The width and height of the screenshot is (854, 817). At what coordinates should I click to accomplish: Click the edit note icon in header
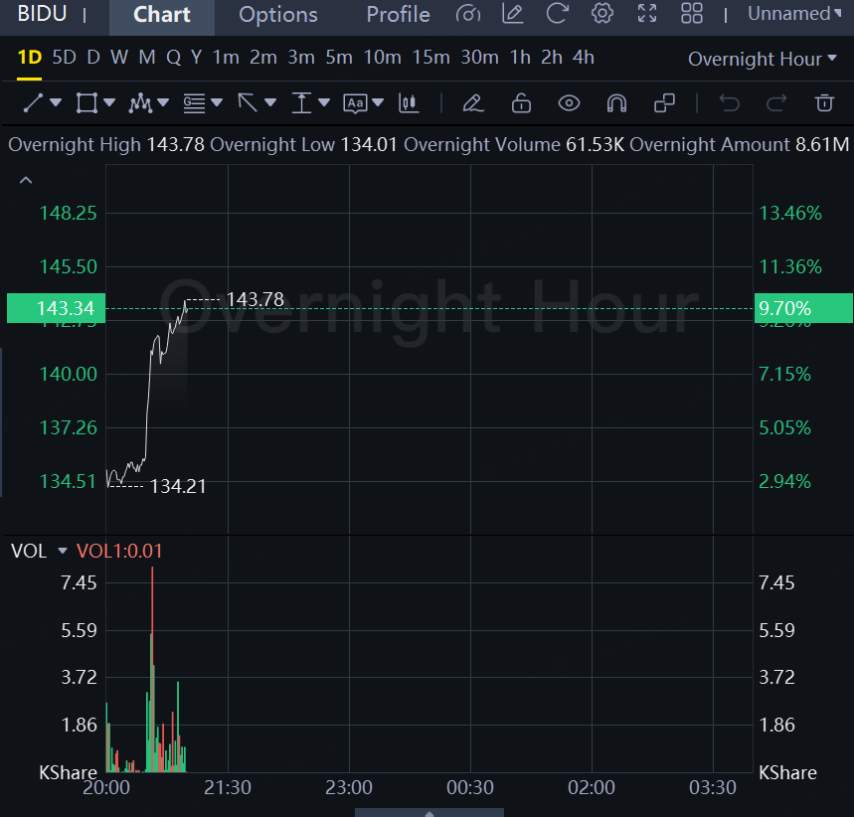click(513, 14)
